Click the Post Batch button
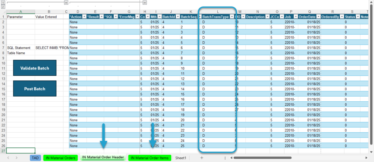 click(x=35, y=88)
